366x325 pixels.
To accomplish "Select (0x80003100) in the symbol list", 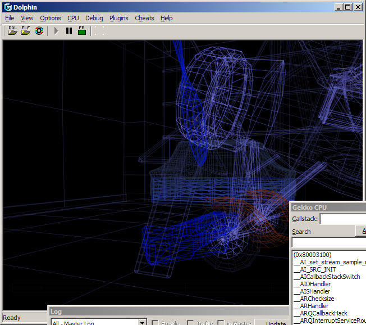I will [312, 255].
